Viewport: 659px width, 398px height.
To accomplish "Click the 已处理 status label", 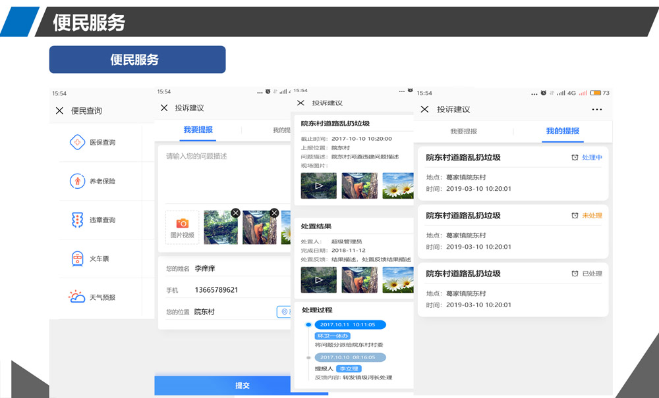I will click(x=592, y=274).
